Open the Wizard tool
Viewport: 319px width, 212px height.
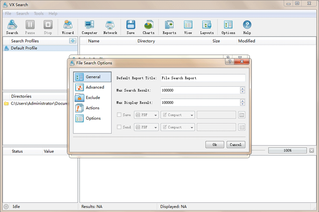(x=68, y=27)
